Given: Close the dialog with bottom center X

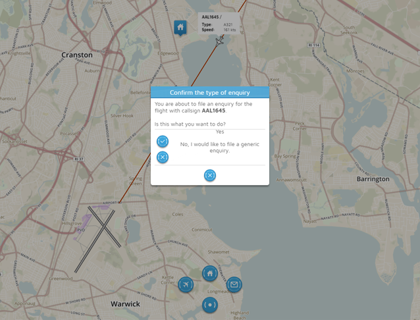Looking at the screenshot, I should [x=209, y=175].
